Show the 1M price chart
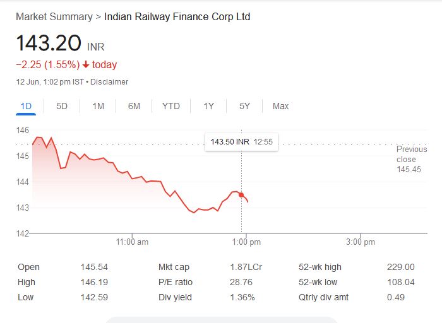Viewport: 442px width, 323px height. click(x=98, y=106)
